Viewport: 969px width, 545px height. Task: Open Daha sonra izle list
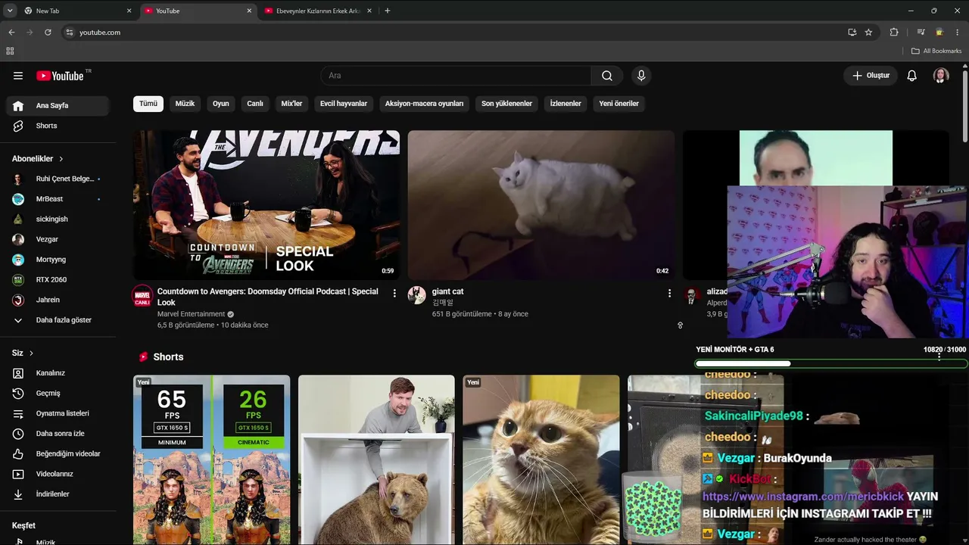(x=58, y=434)
